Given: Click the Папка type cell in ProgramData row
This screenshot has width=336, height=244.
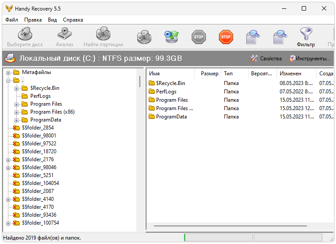Looking at the screenshot, I should click(231, 117).
